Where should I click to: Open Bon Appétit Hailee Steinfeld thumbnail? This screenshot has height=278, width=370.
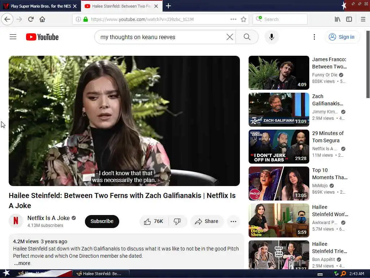[279, 255]
